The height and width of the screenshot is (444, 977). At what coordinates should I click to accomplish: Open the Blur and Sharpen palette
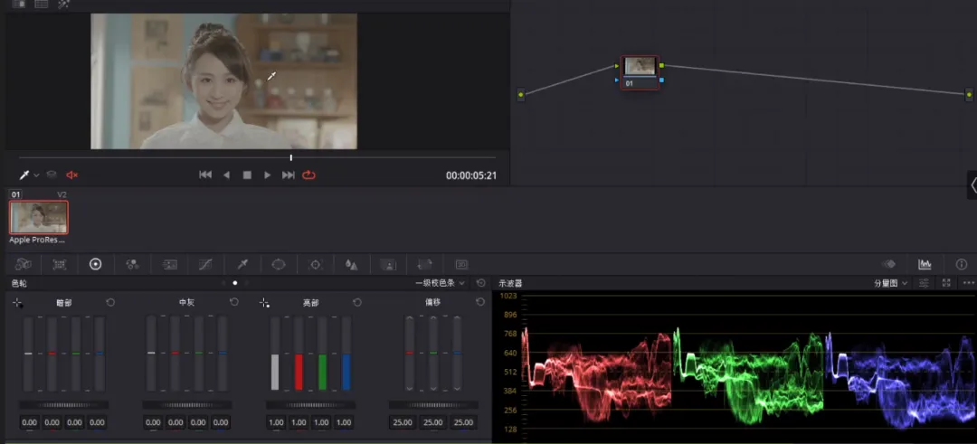pos(352,264)
